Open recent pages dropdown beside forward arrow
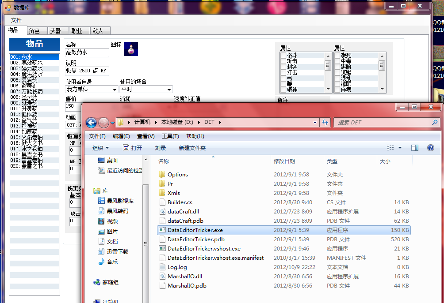 coord(112,123)
